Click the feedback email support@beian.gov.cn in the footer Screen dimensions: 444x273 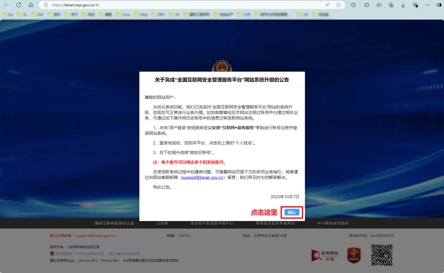pos(95,236)
